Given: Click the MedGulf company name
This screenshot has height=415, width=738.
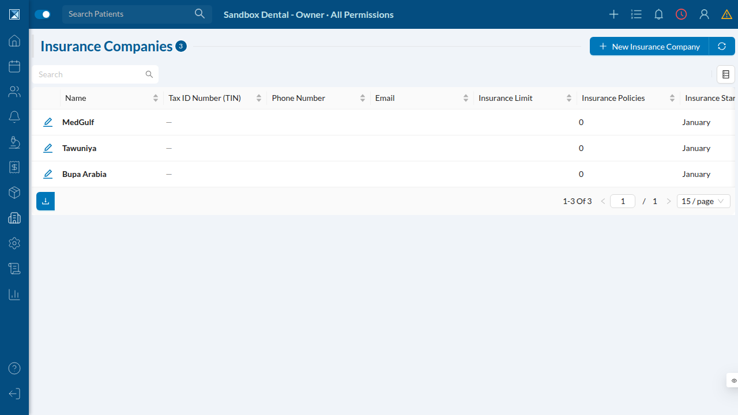Looking at the screenshot, I should point(78,122).
